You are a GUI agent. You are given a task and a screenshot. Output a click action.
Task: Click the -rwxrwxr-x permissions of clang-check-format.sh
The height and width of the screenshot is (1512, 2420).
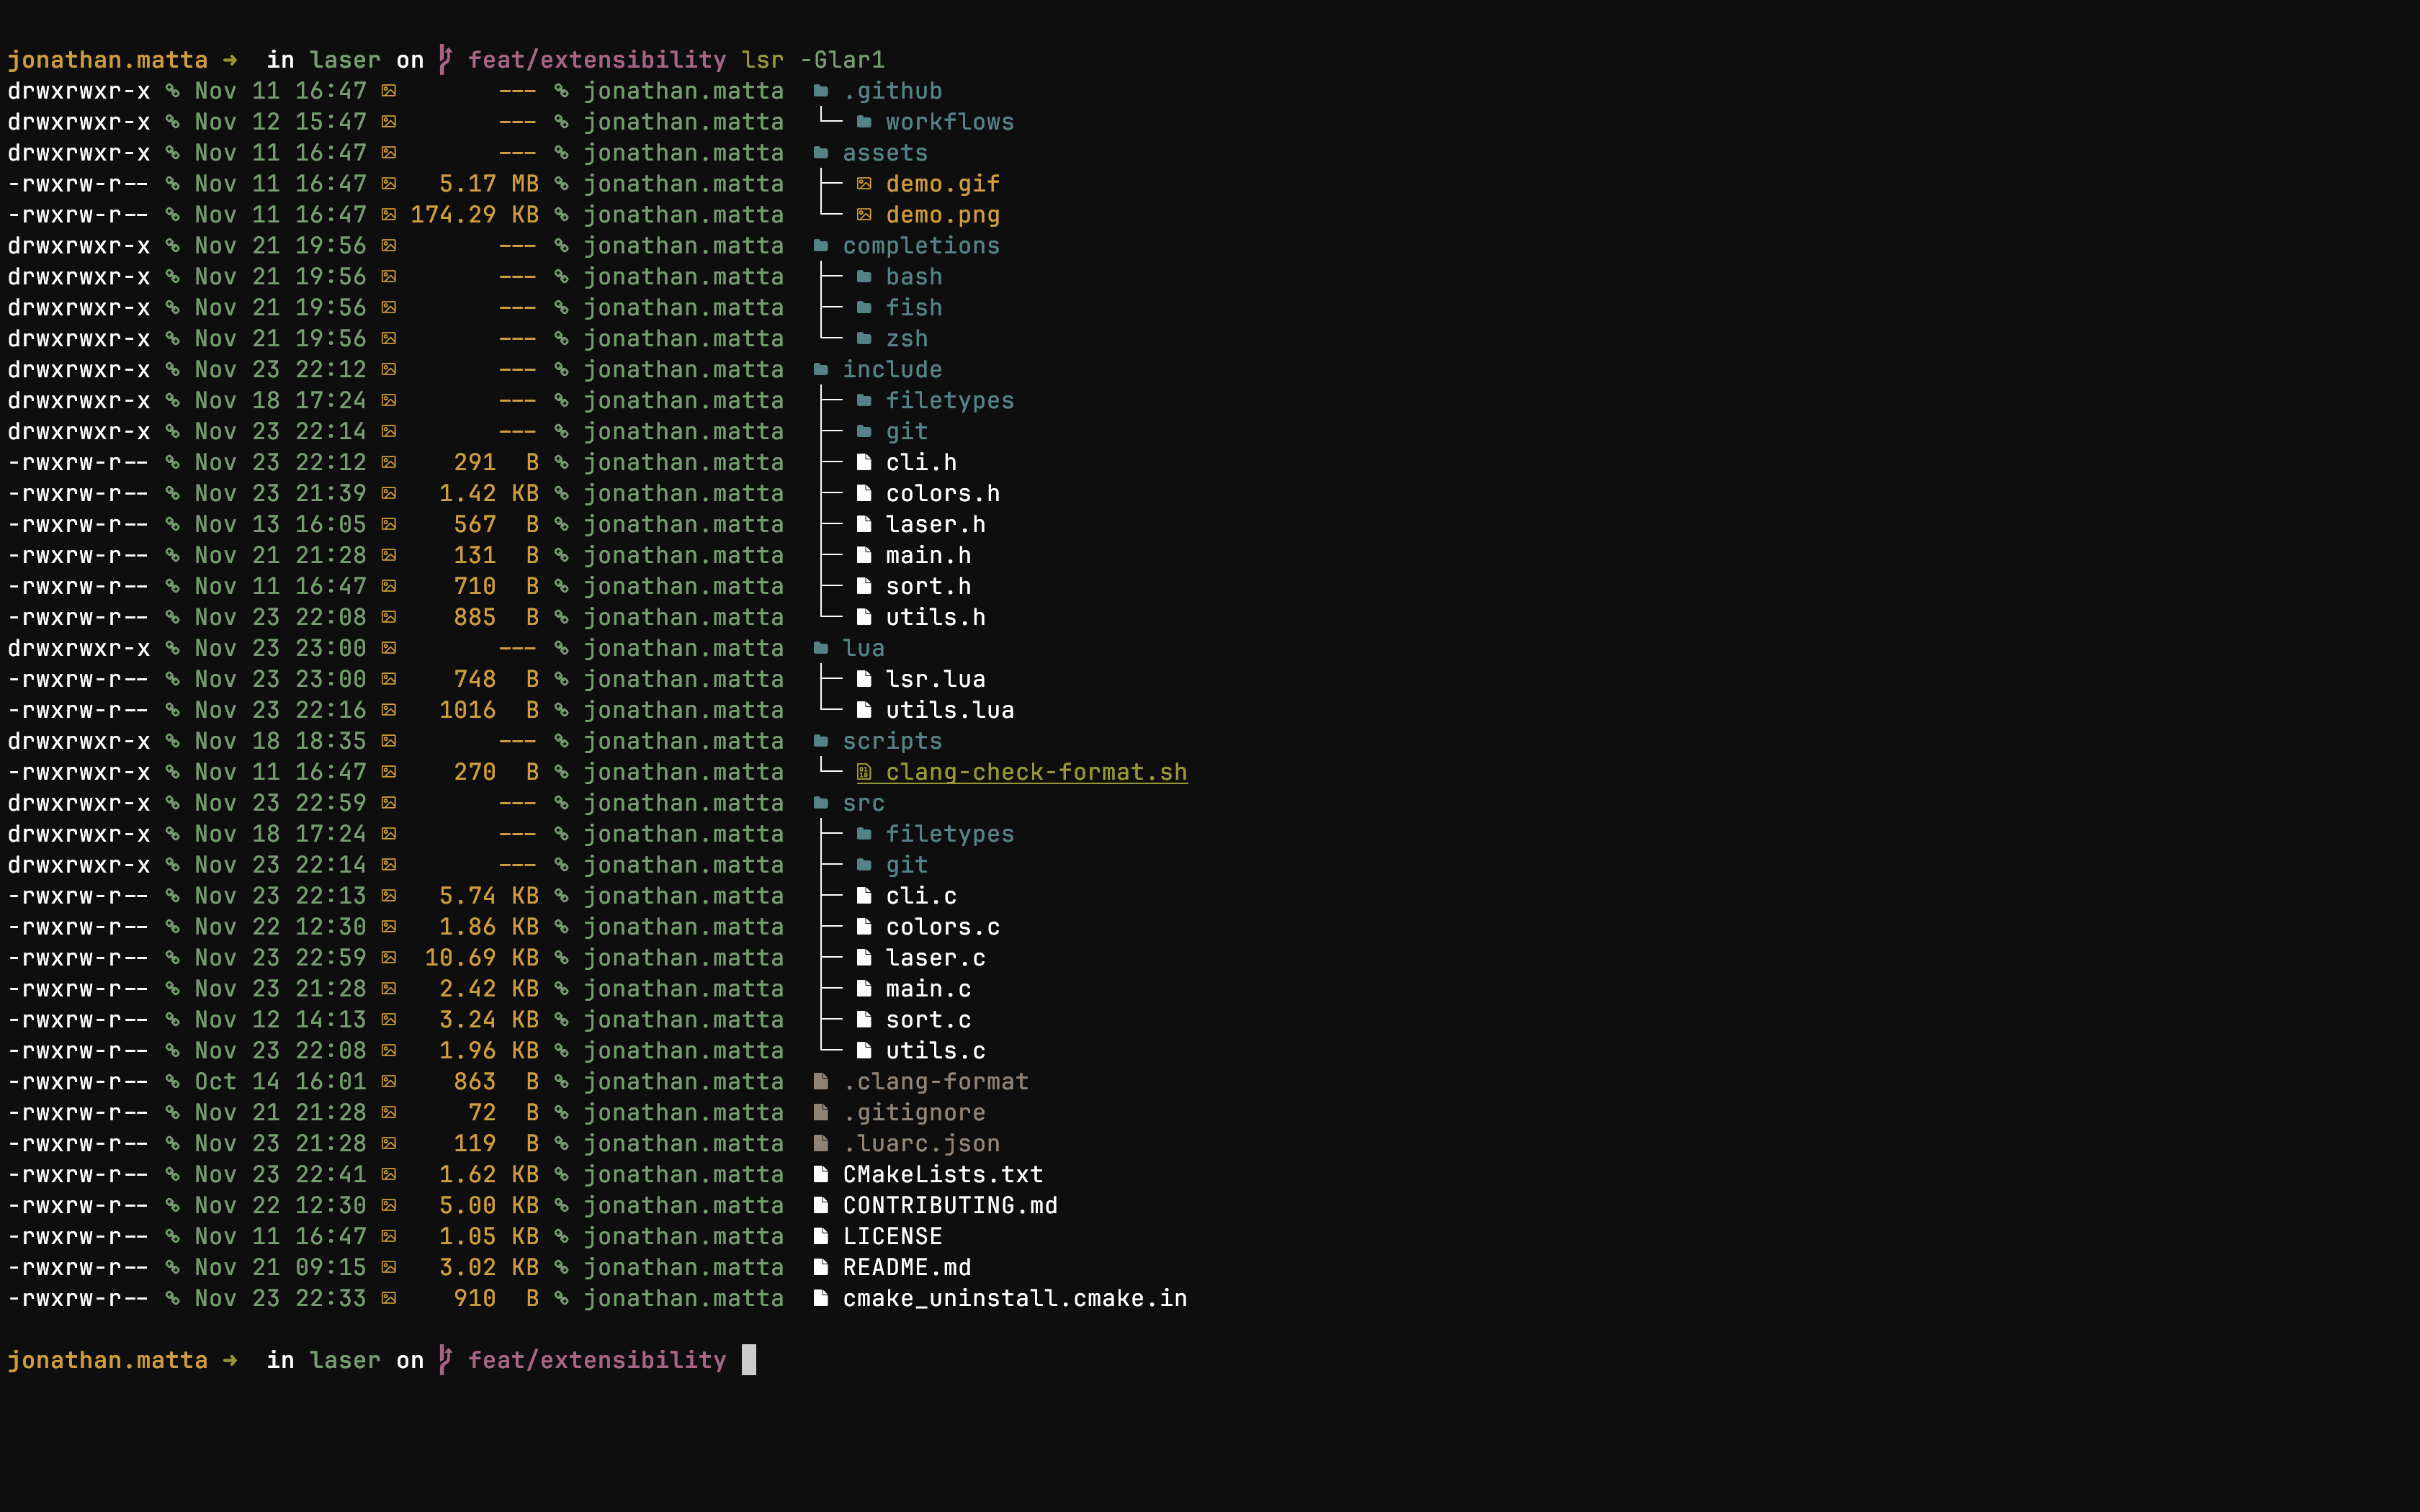coord(79,772)
